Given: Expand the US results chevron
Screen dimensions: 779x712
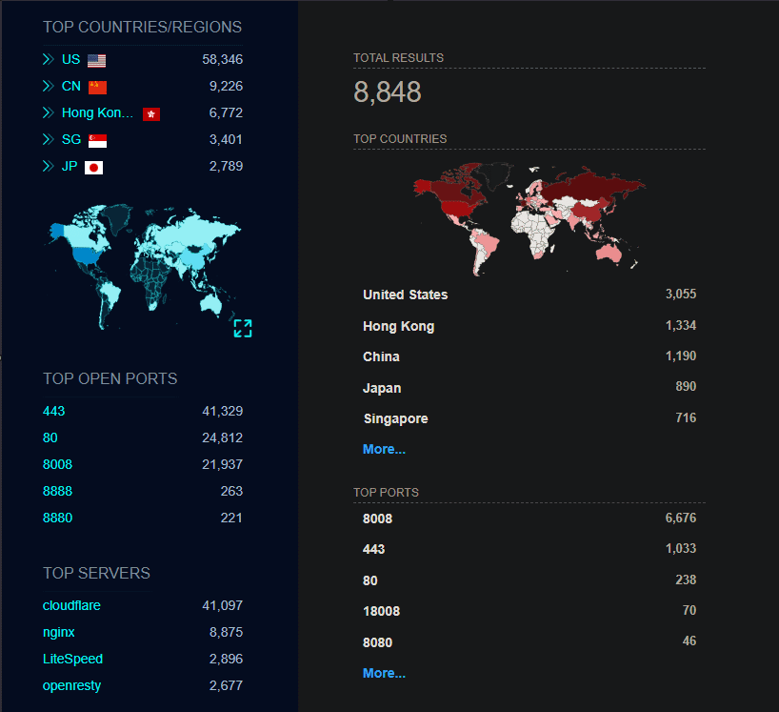Looking at the screenshot, I should tap(48, 59).
